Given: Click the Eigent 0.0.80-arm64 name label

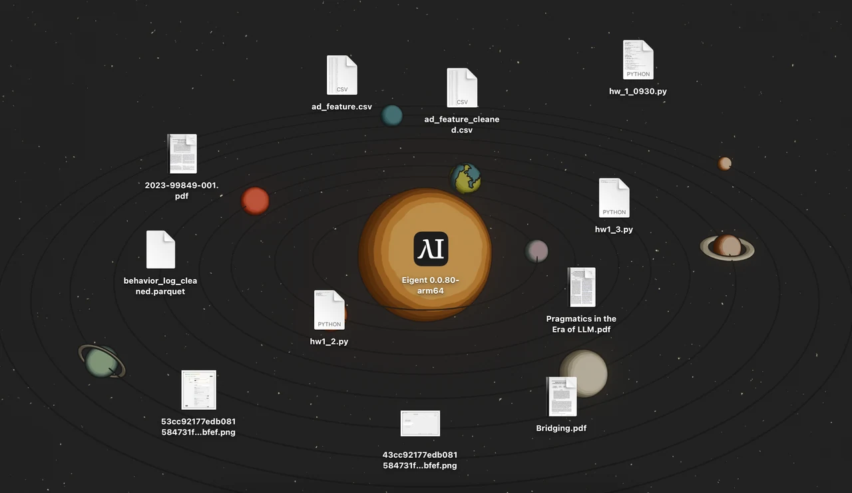Looking at the screenshot, I should [x=431, y=286].
